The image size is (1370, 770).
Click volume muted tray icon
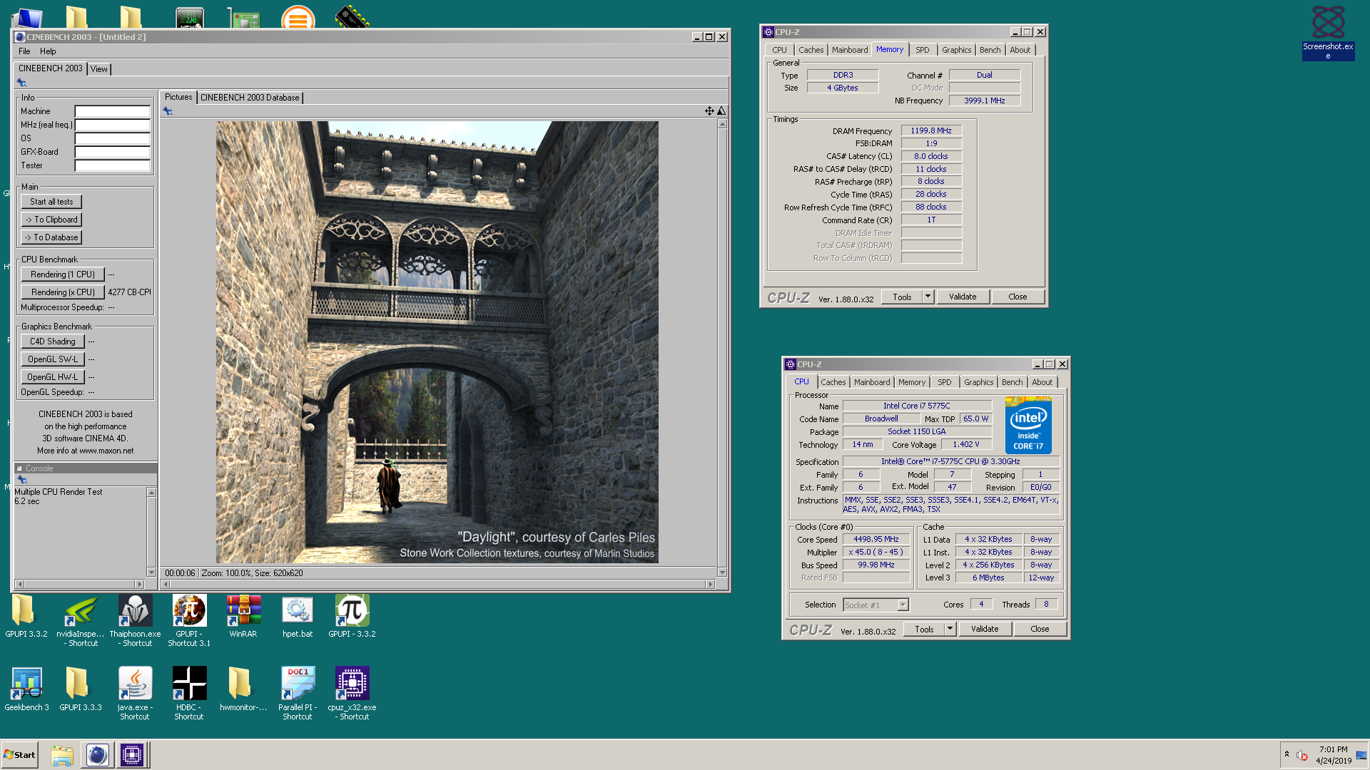pos(1302,755)
